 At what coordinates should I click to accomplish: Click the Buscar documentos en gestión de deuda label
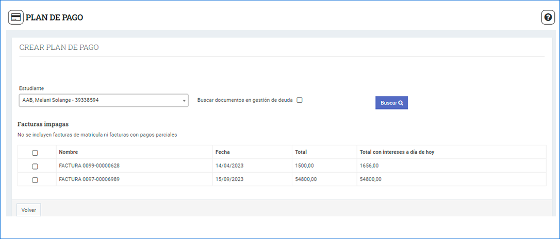tap(245, 100)
